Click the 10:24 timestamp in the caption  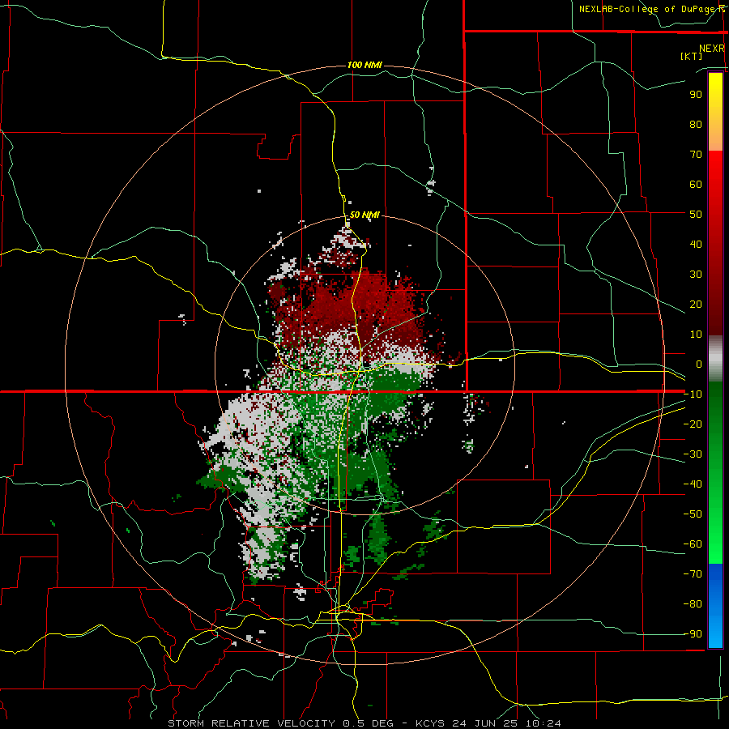point(544,723)
